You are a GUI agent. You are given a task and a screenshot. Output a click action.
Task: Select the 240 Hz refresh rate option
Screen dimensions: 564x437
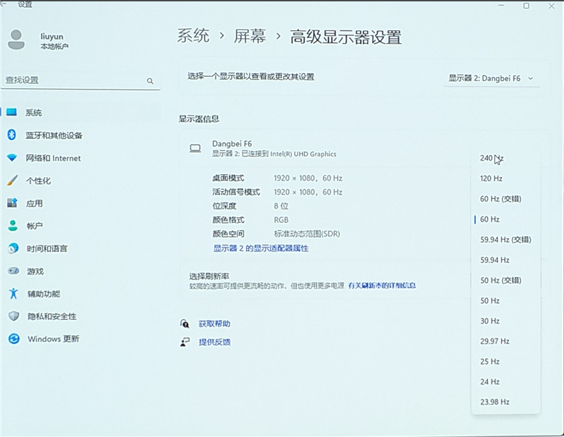coord(489,158)
